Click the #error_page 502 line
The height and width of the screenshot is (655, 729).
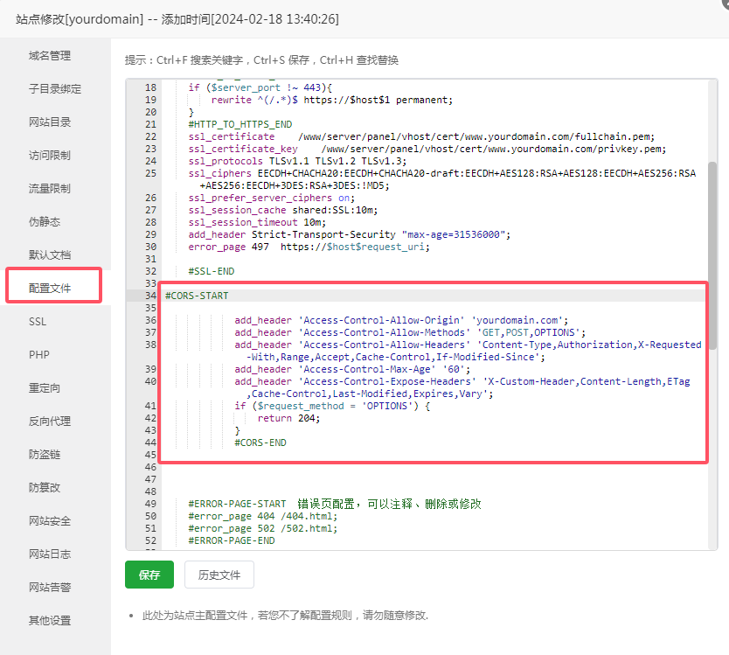[x=263, y=528]
